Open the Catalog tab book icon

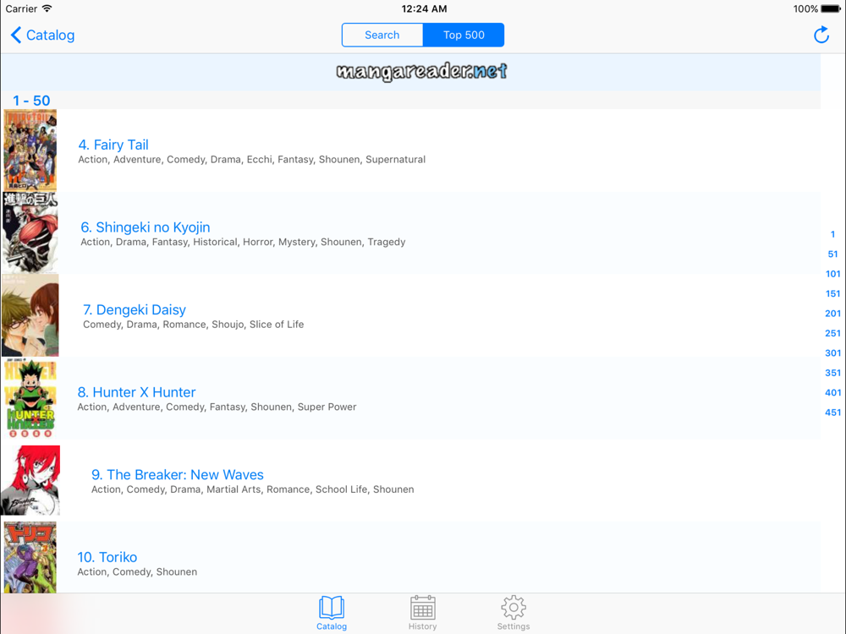332,613
